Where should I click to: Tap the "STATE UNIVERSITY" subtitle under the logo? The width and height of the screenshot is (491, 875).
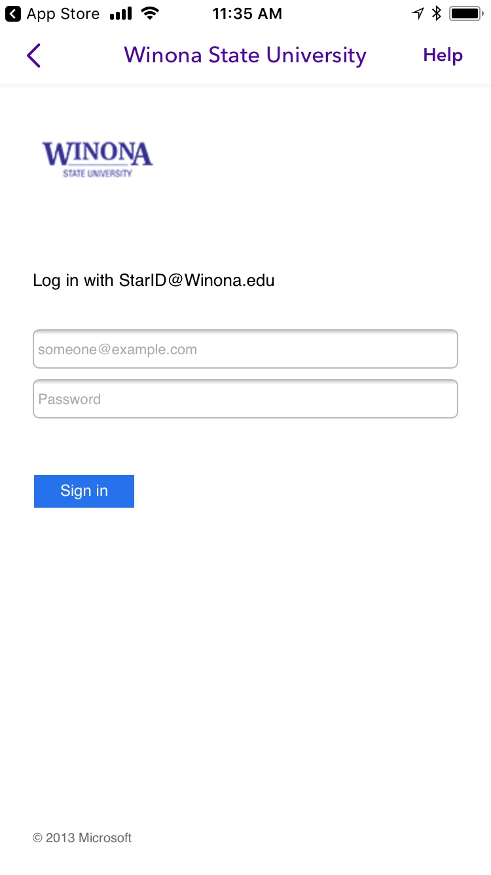click(98, 174)
